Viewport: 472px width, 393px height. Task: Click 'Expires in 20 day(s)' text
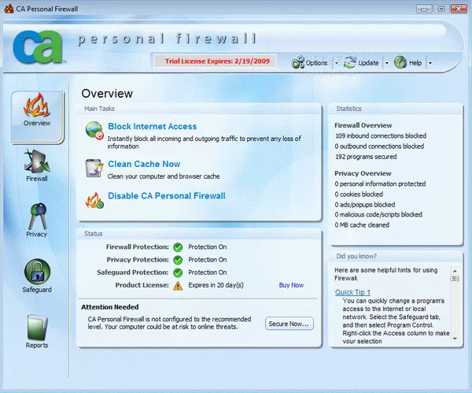click(x=216, y=285)
